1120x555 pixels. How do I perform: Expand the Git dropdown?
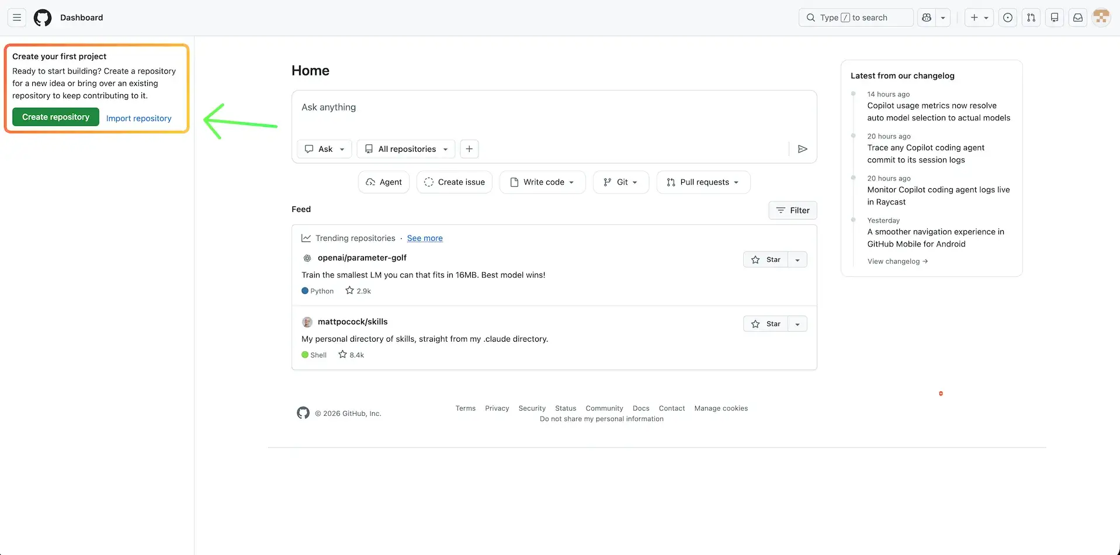pos(620,182)
